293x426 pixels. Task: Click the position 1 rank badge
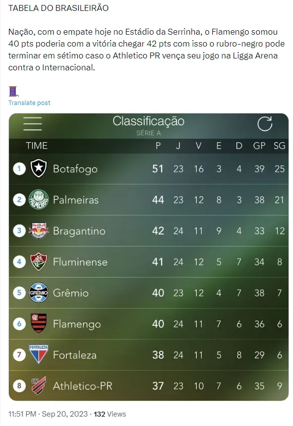point(19,169)
